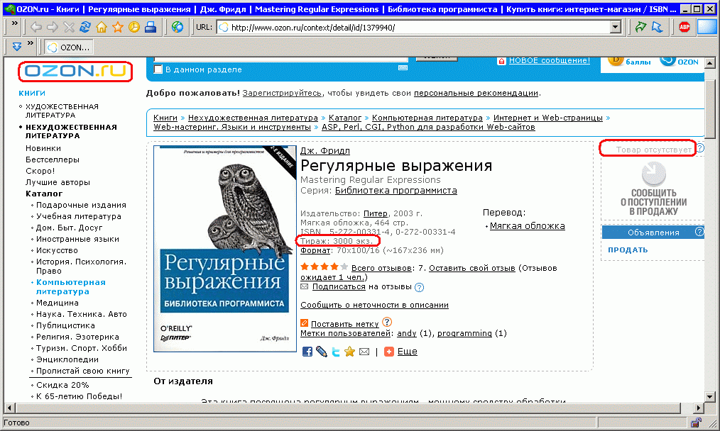Click the Еще share link
Viewport: 720px width, 431px height.
(408, 352)
